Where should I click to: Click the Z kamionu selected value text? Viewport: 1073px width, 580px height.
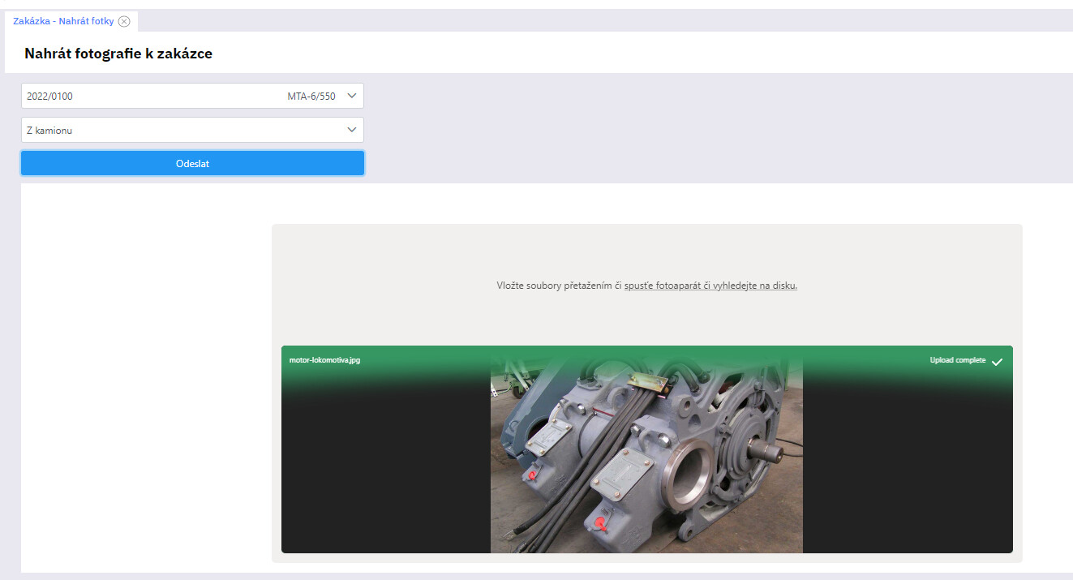[49, 131]
